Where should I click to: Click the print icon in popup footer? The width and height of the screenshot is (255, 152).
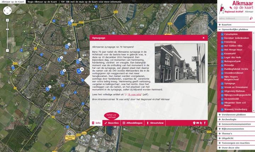[194, 123]
